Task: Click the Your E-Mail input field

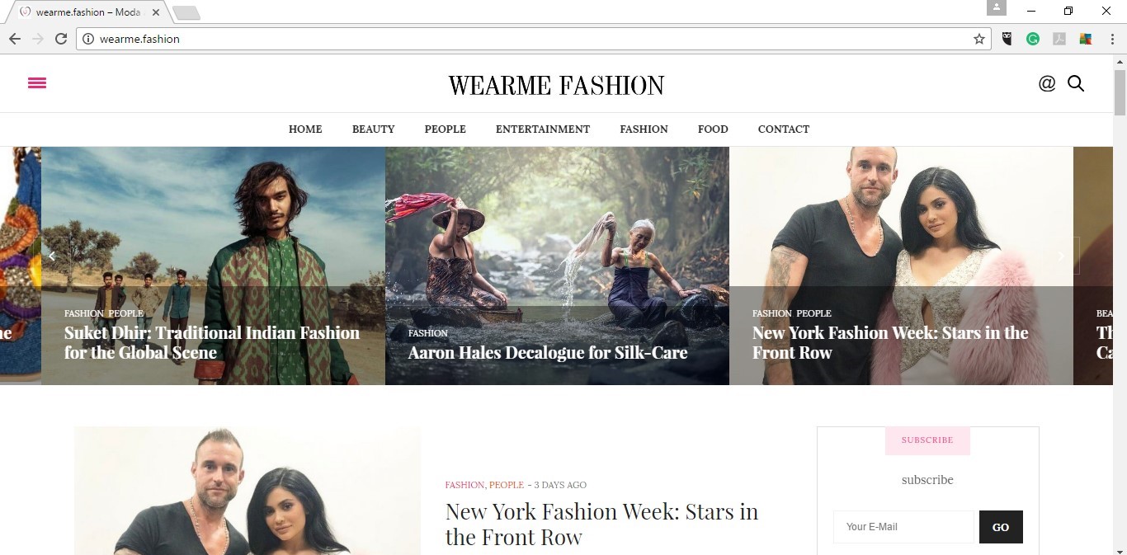Action: (x=903, y=527)
